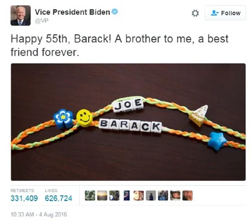Click the sixth gray liker avatar
This screenshot has height=221, width=251.
(x=151, y=196)
